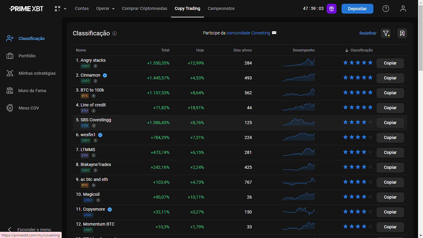Open the help question mark icon
Screen dimensions: 423x238
point(386,8)
